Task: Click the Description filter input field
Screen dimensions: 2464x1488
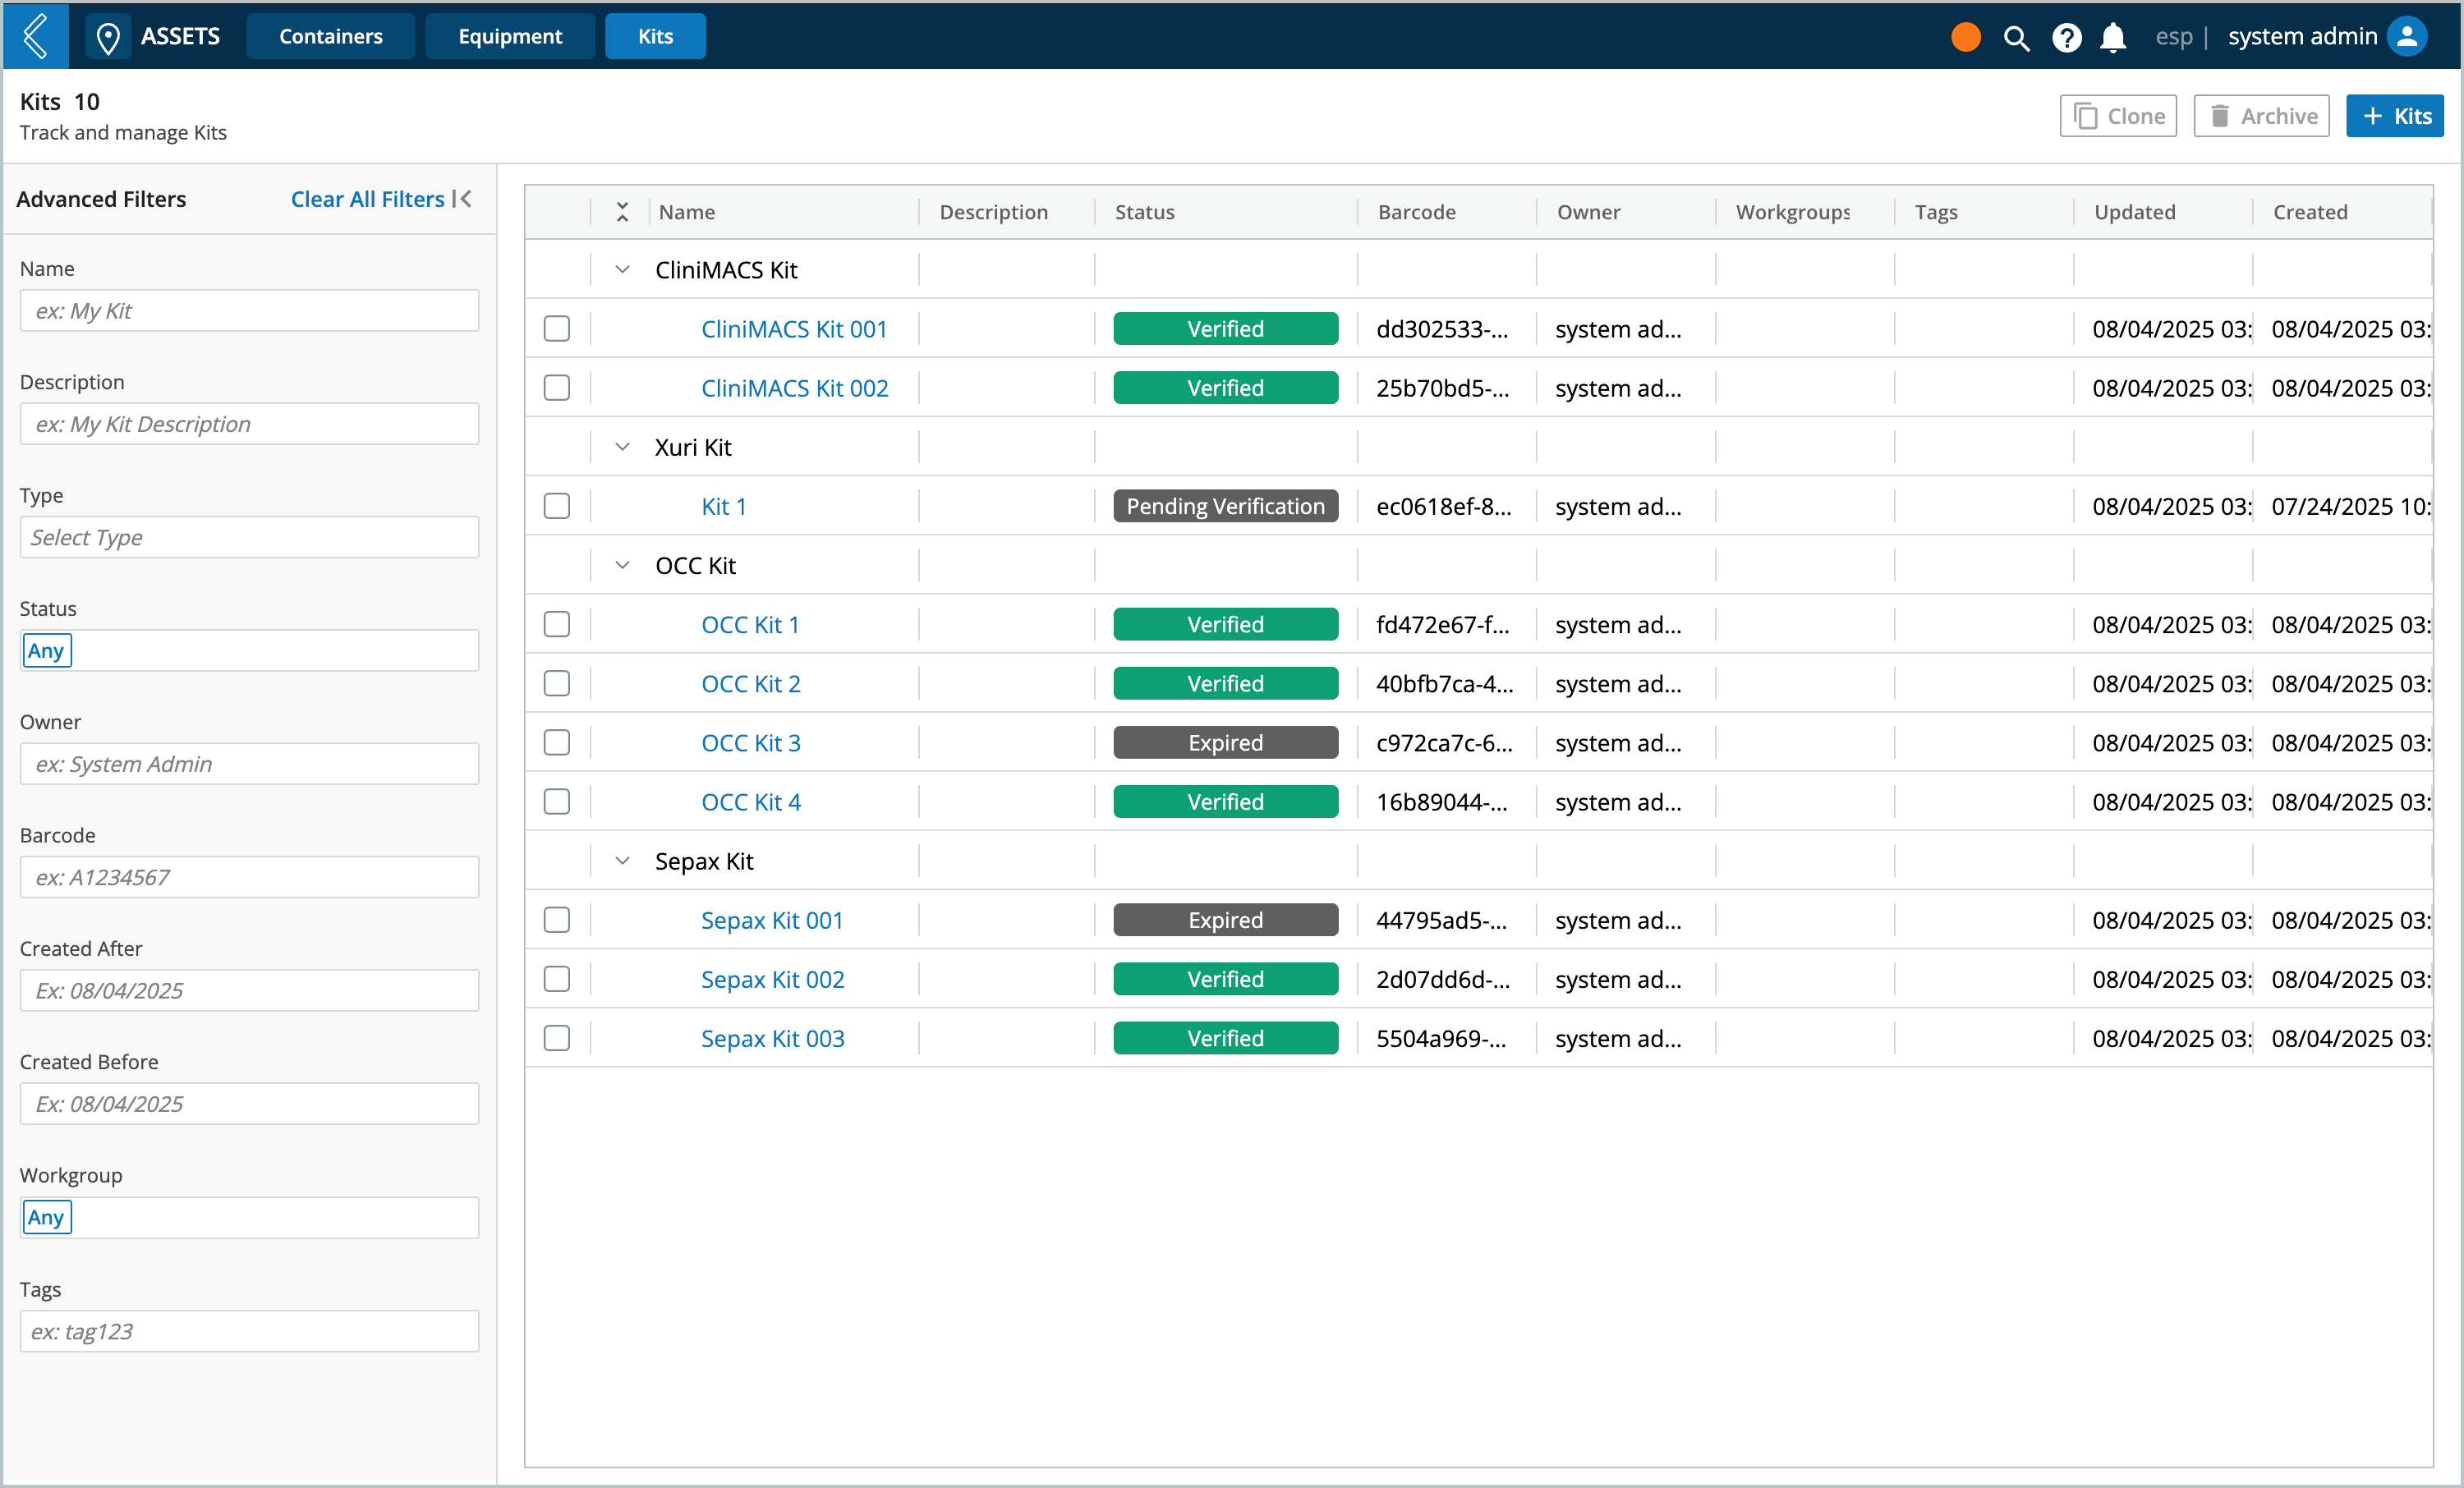Action: [249, 424]
